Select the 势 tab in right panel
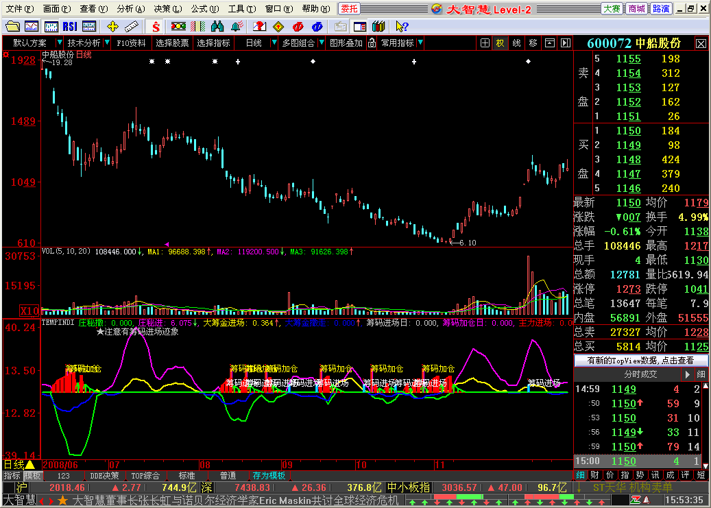711x508 pixels. [x=640, y=475]
